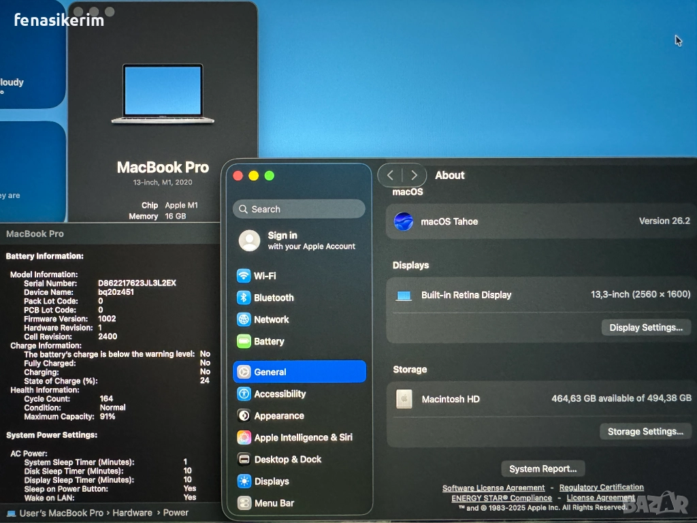The image size is (697, 523).
Task: Open Display Settings button
Action: point(646,328)
